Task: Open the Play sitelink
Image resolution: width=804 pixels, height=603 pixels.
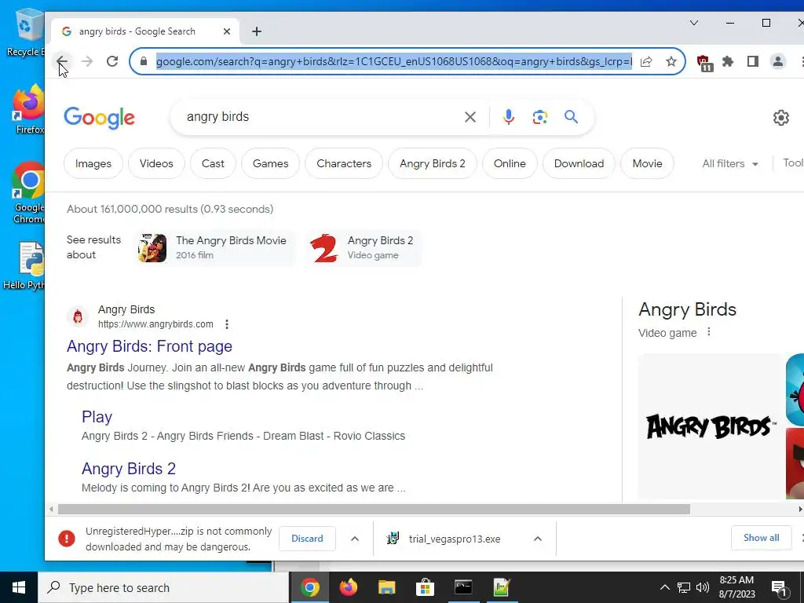Action: tap(97, 417)
